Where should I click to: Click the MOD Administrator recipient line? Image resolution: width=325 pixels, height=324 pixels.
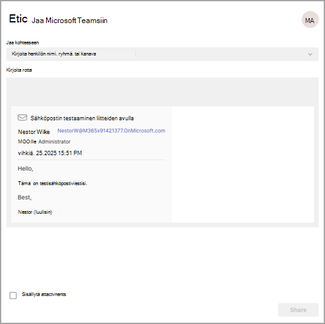pos(44,141)
